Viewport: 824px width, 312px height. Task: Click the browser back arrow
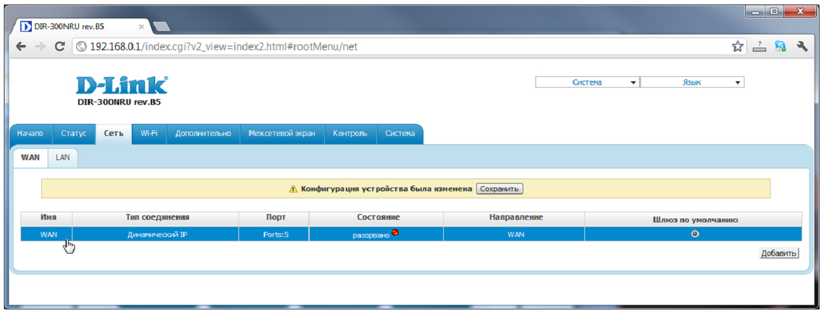[x=21, y=46]
